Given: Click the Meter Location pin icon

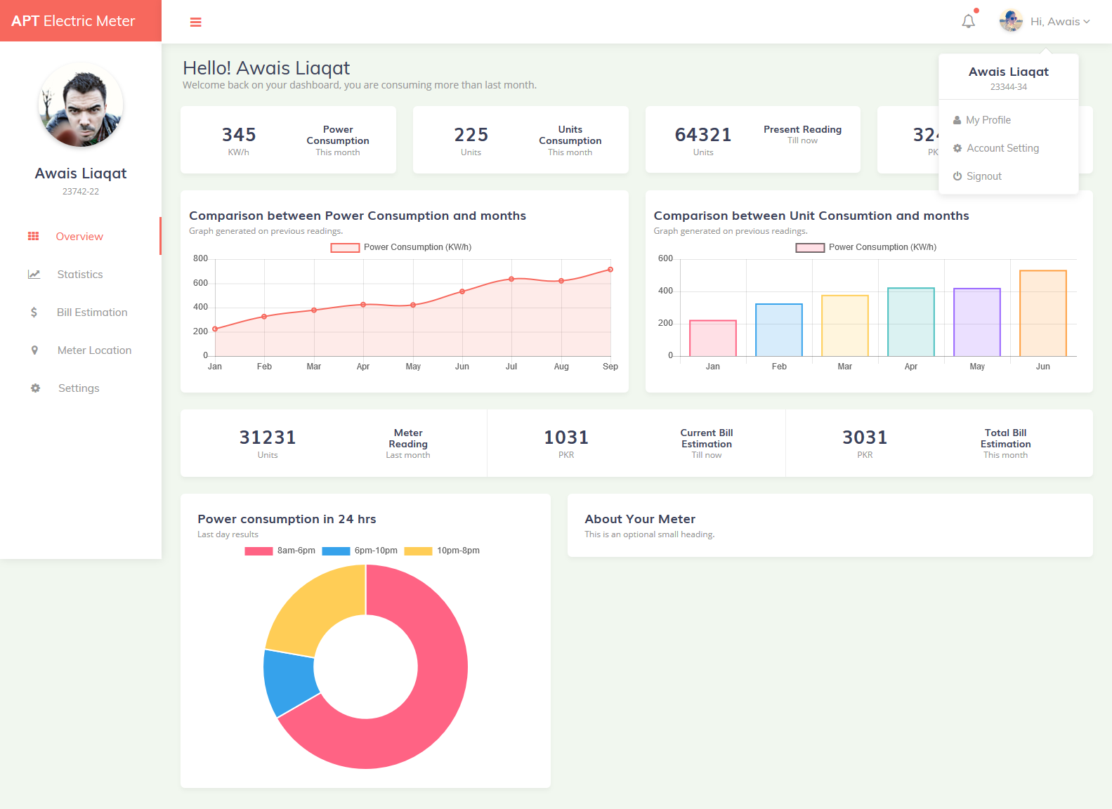Looking at the screenshot, I should click(x=34, y=350).
